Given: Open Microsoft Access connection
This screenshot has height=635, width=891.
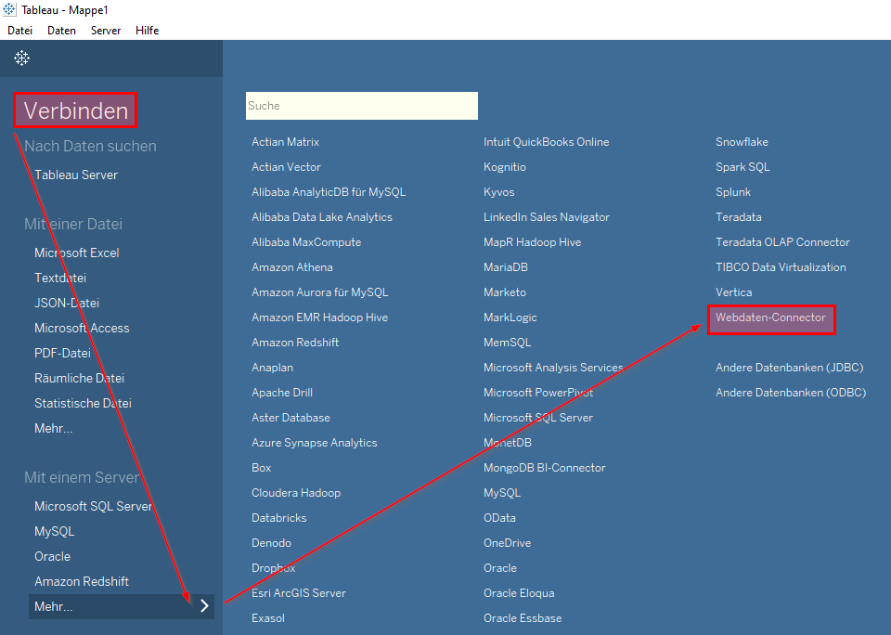Looking at the screenshot, I should point(82,328).
